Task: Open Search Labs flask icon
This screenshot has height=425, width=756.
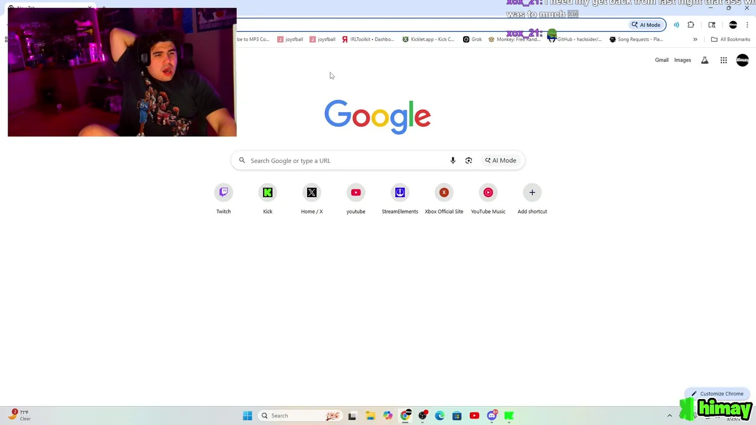Action: click(x=705, y=60)
